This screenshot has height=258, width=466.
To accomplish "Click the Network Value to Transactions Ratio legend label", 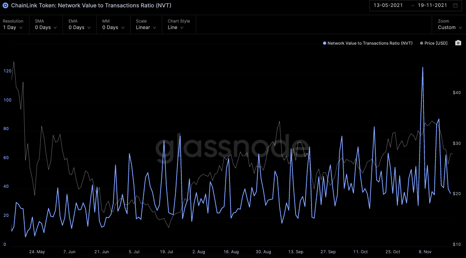I will pyautogui.click(x=370, y=43).
